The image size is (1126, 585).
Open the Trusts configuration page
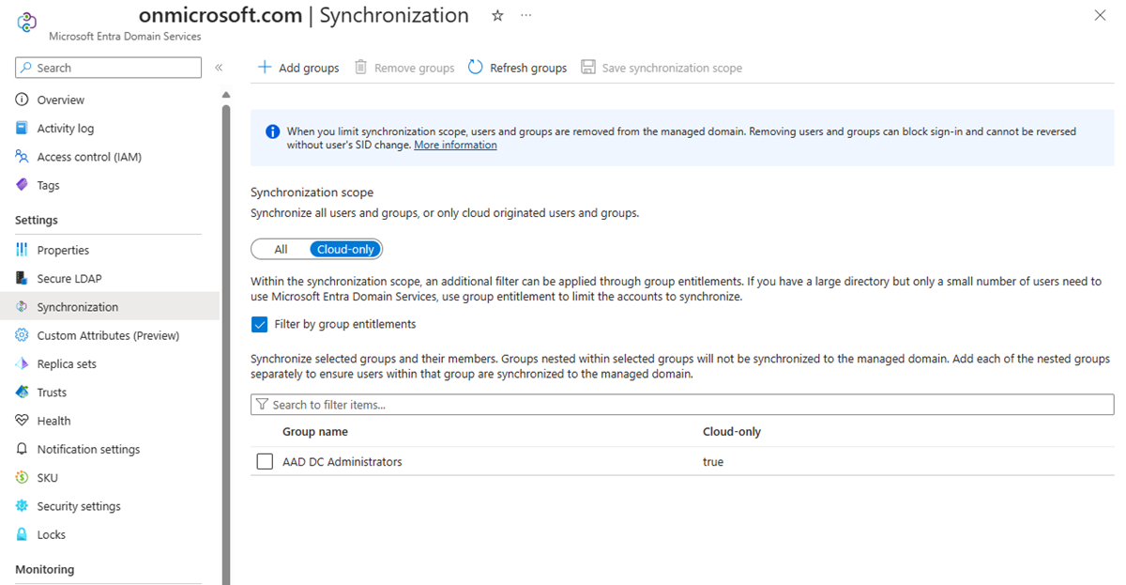pyautogui.click(x=59, y=392)
